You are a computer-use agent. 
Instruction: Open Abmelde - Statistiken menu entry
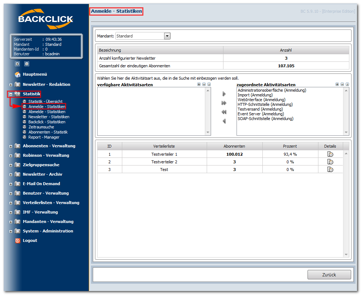[47, 112]
